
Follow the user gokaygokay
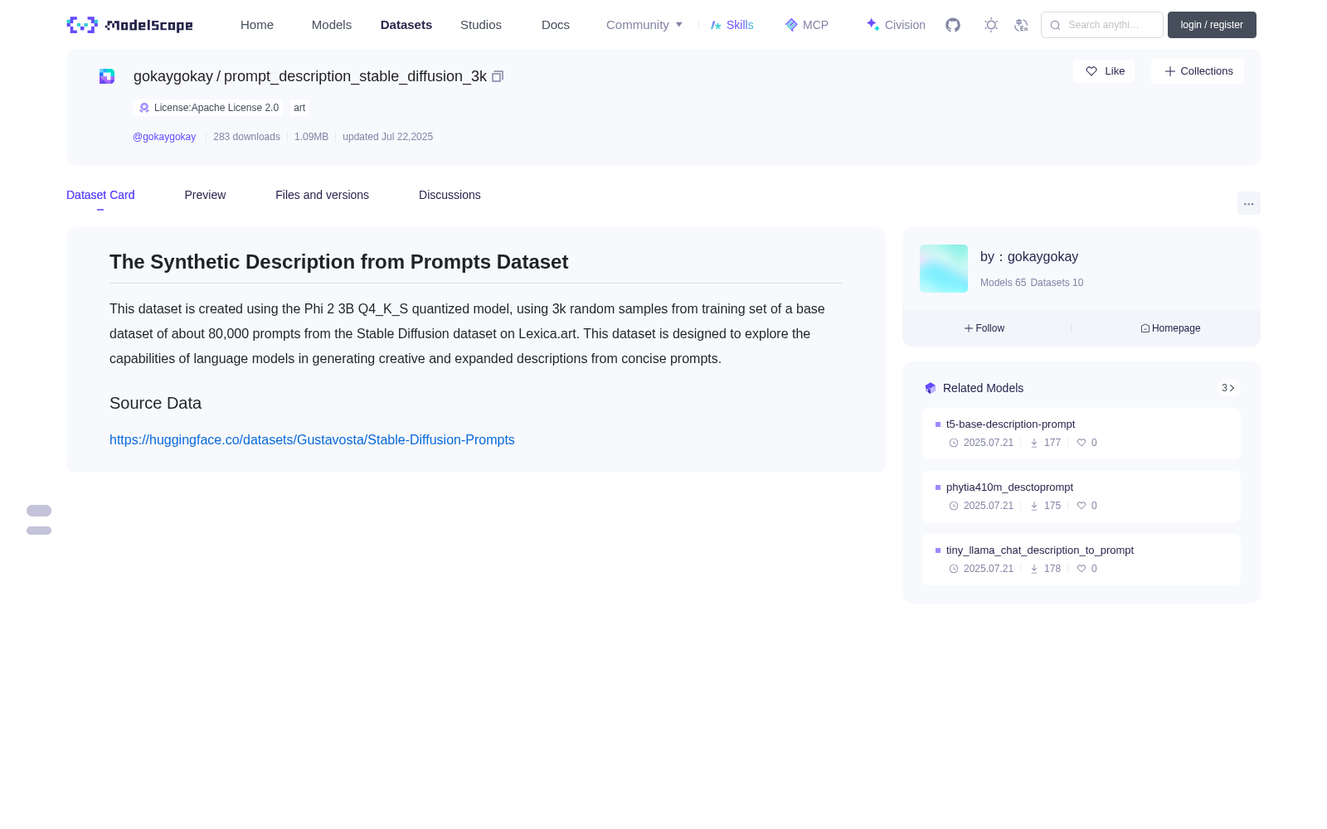point(984,328)
